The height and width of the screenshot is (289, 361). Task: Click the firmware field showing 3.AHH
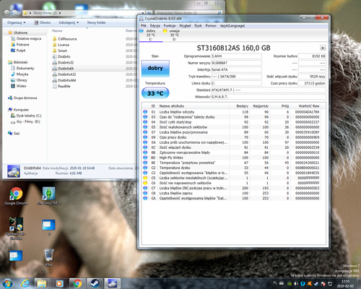pos(236,56)
